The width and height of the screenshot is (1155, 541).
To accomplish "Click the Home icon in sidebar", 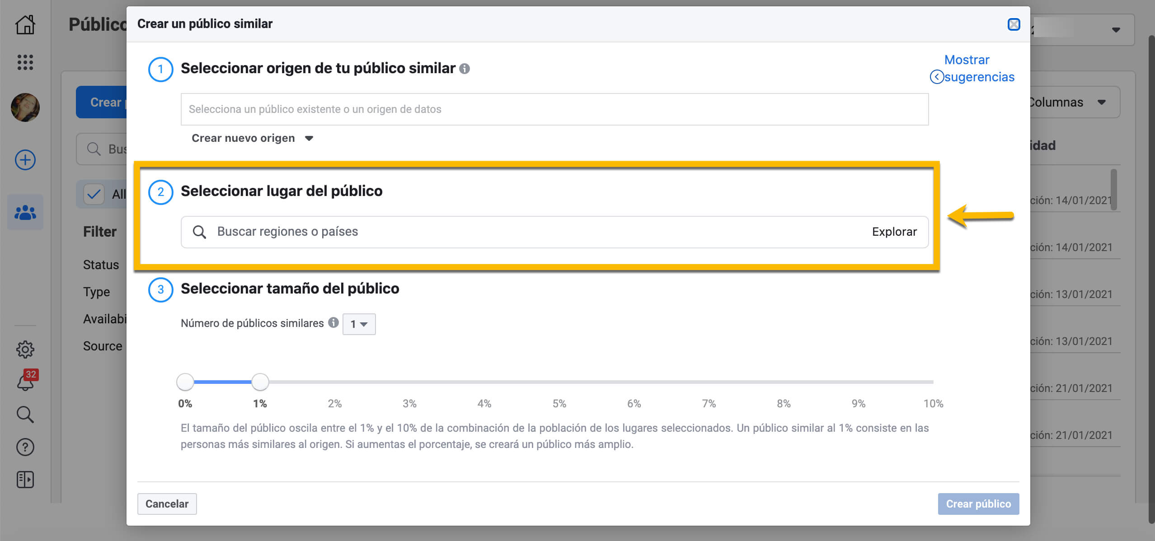I will (25, 25).
